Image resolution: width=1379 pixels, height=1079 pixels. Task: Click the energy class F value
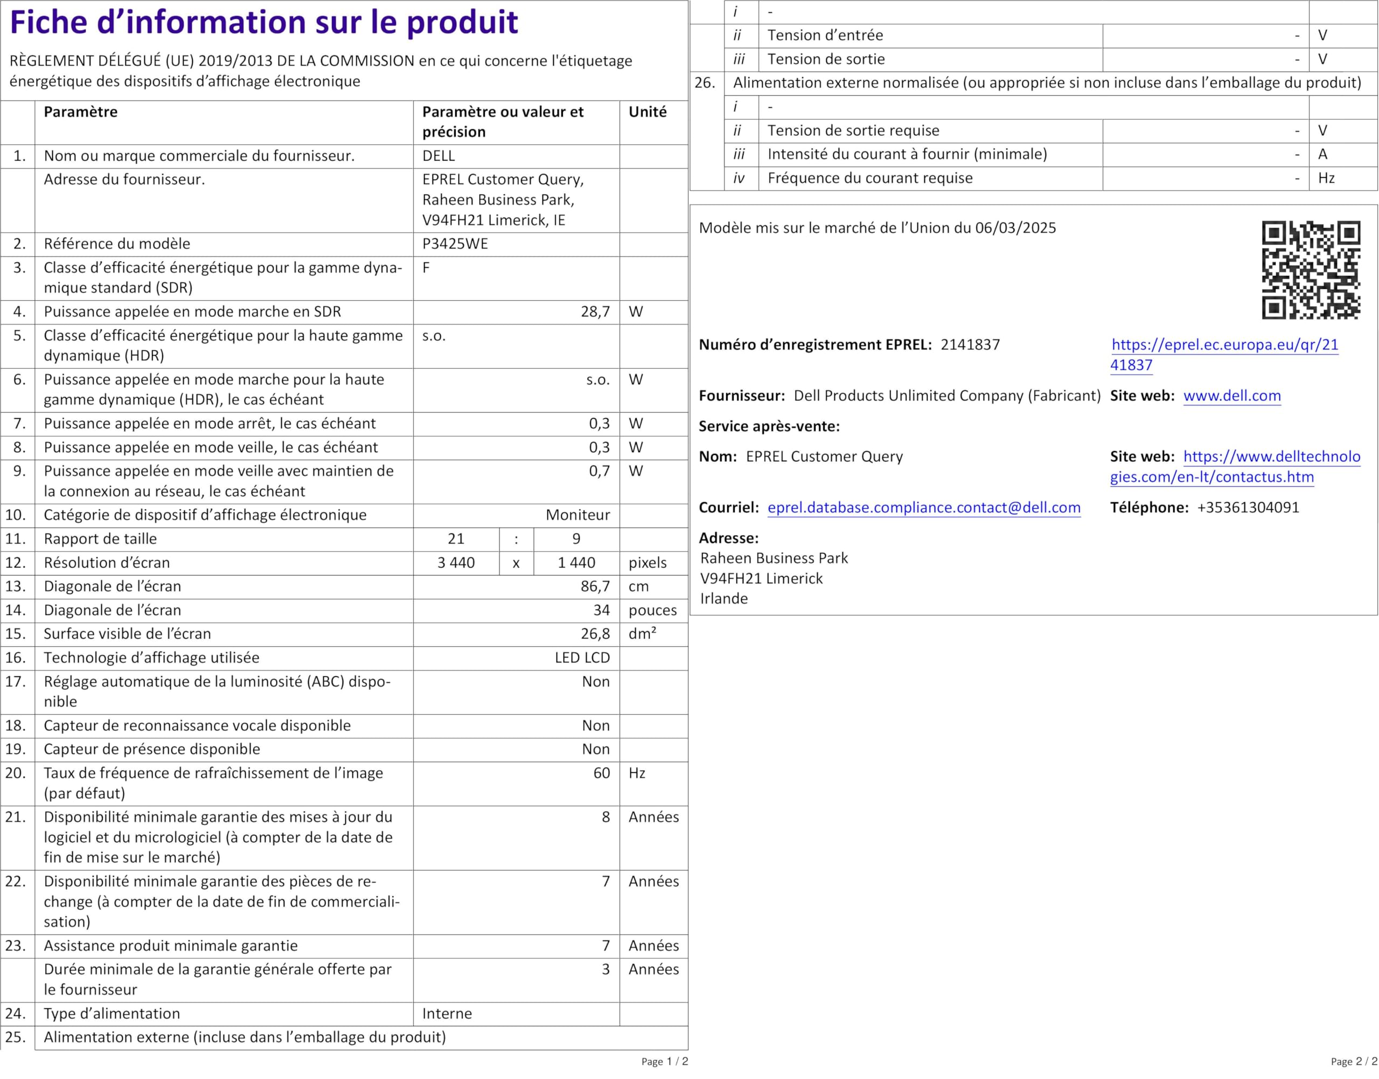click(426, 268)
